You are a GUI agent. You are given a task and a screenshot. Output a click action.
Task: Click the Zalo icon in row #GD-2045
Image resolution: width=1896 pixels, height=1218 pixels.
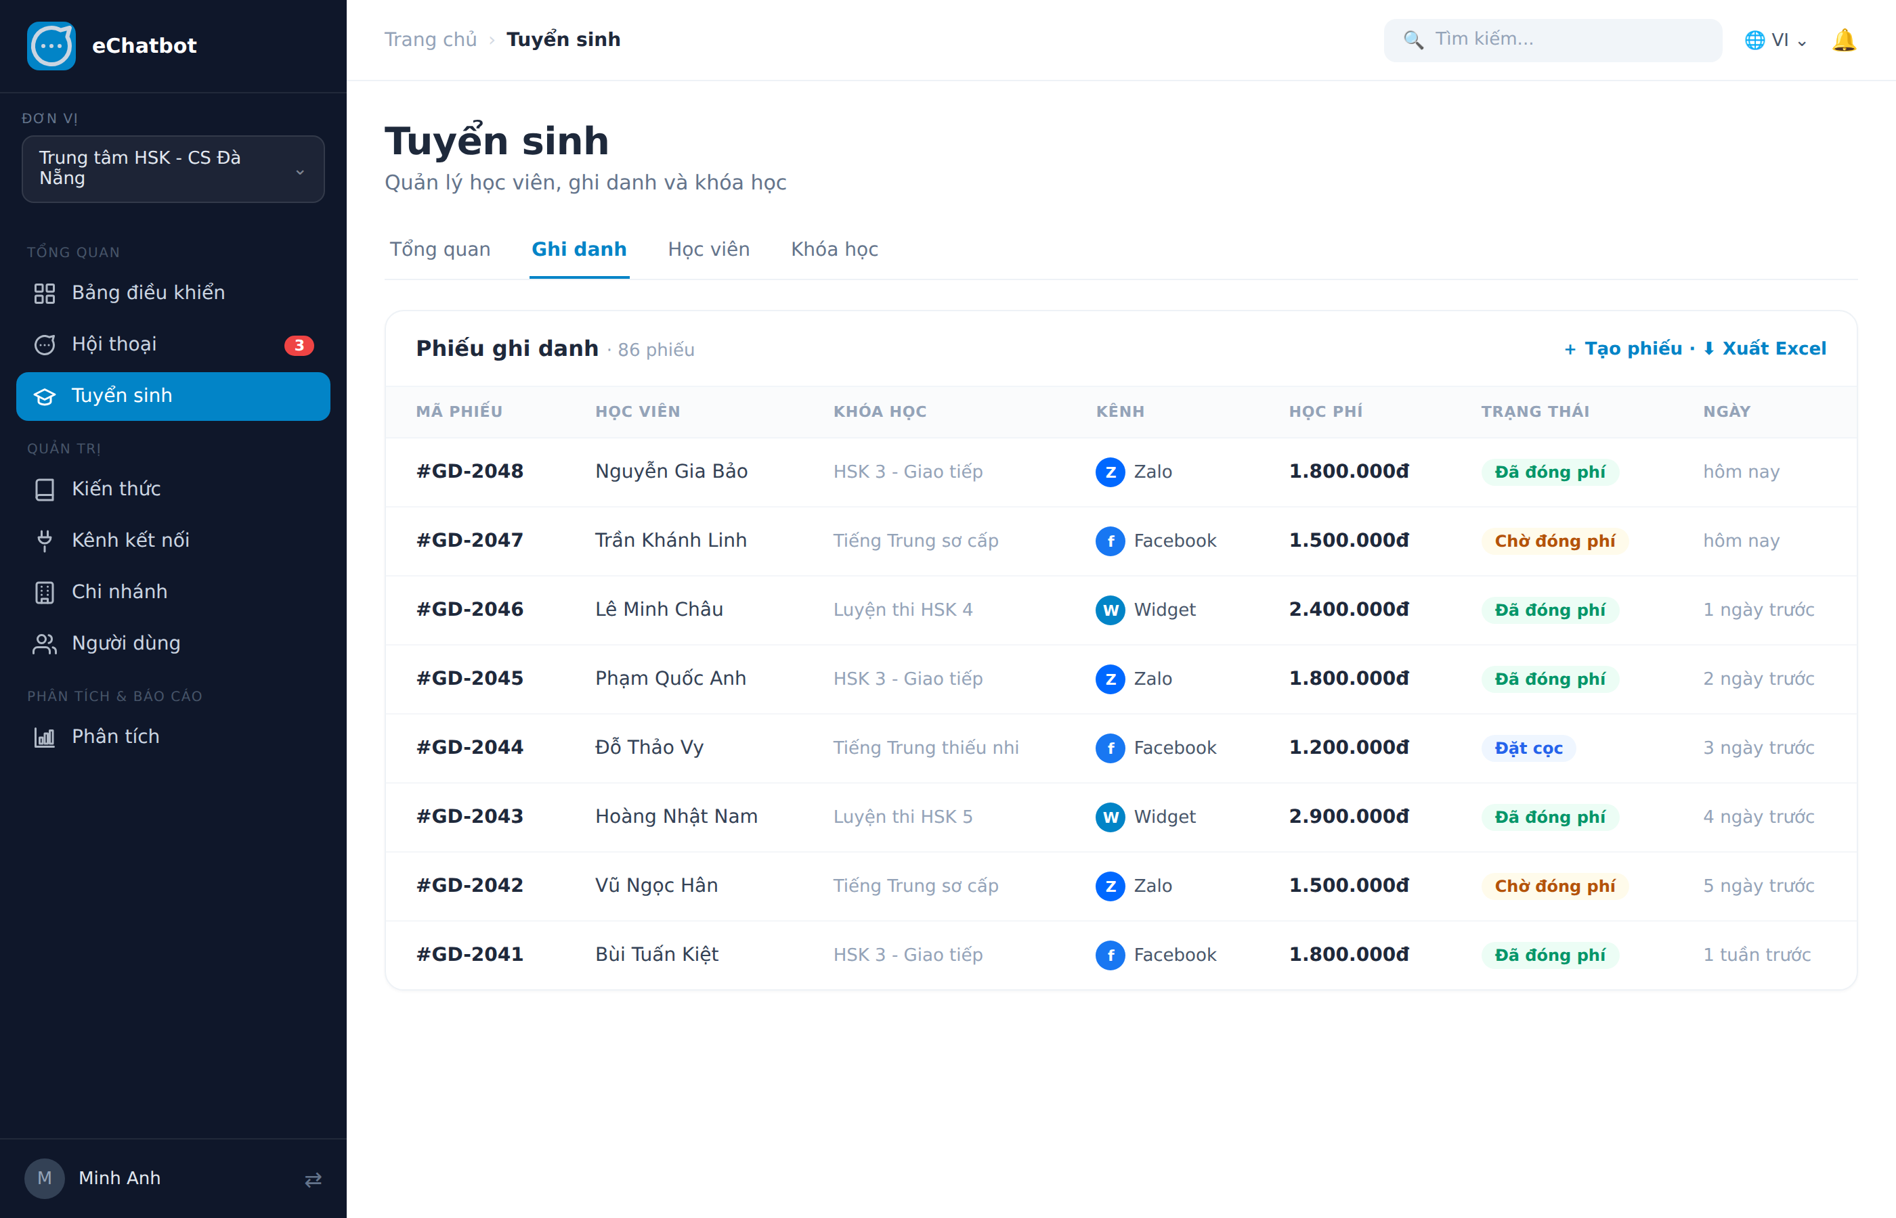pos(1111,679)
